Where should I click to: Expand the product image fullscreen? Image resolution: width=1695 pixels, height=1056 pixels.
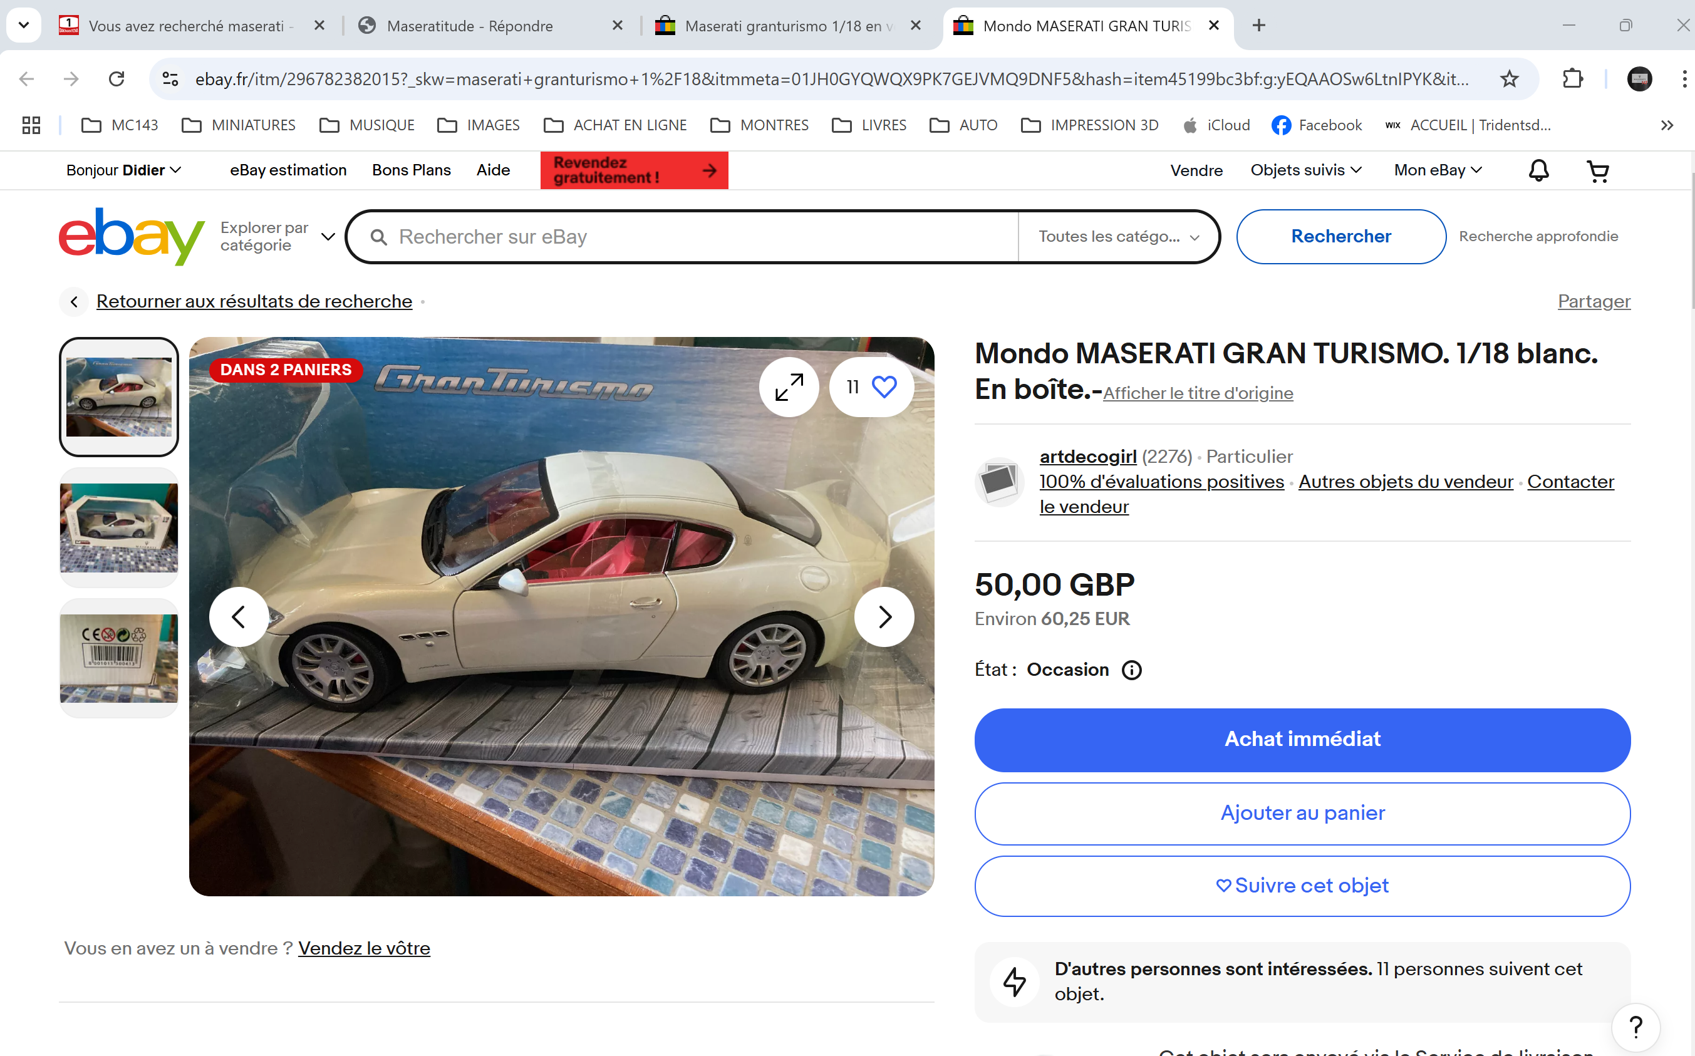click(x=789, y=387)
